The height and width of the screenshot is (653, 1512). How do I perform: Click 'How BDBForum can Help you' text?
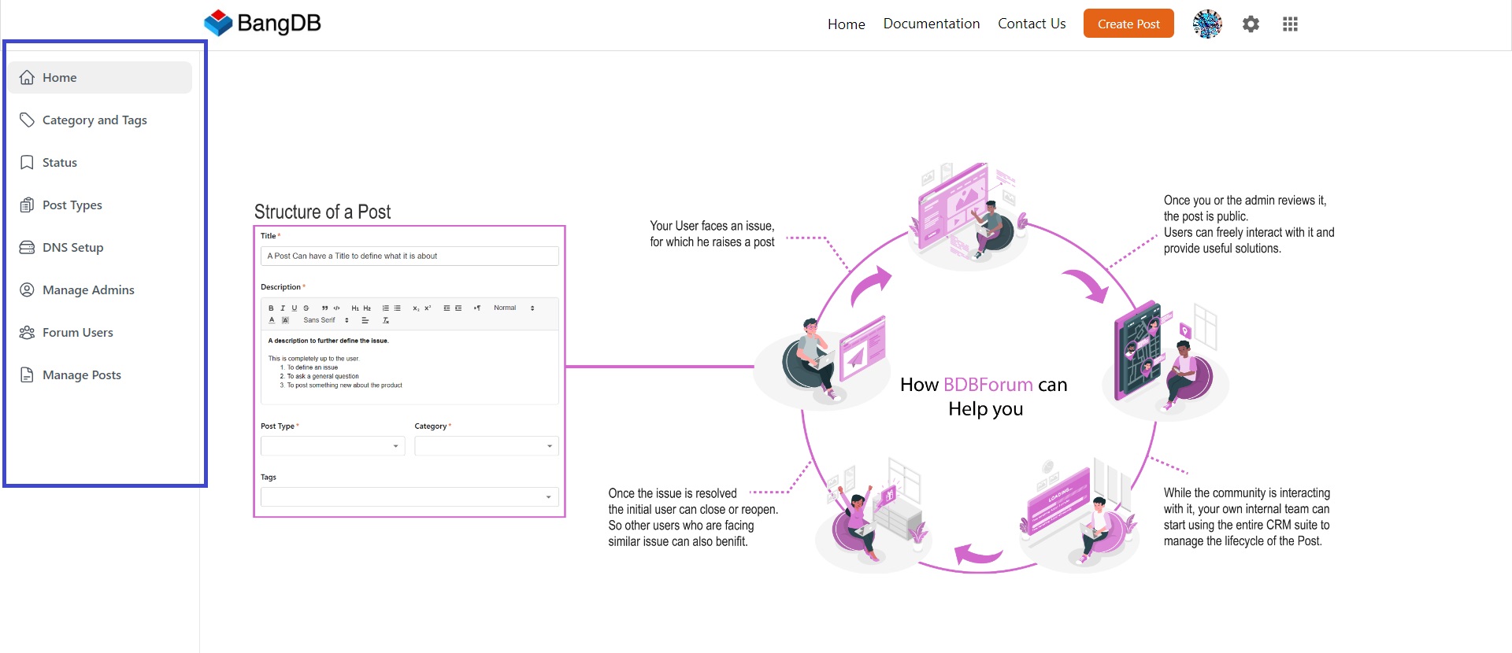(x=984, y=397)
